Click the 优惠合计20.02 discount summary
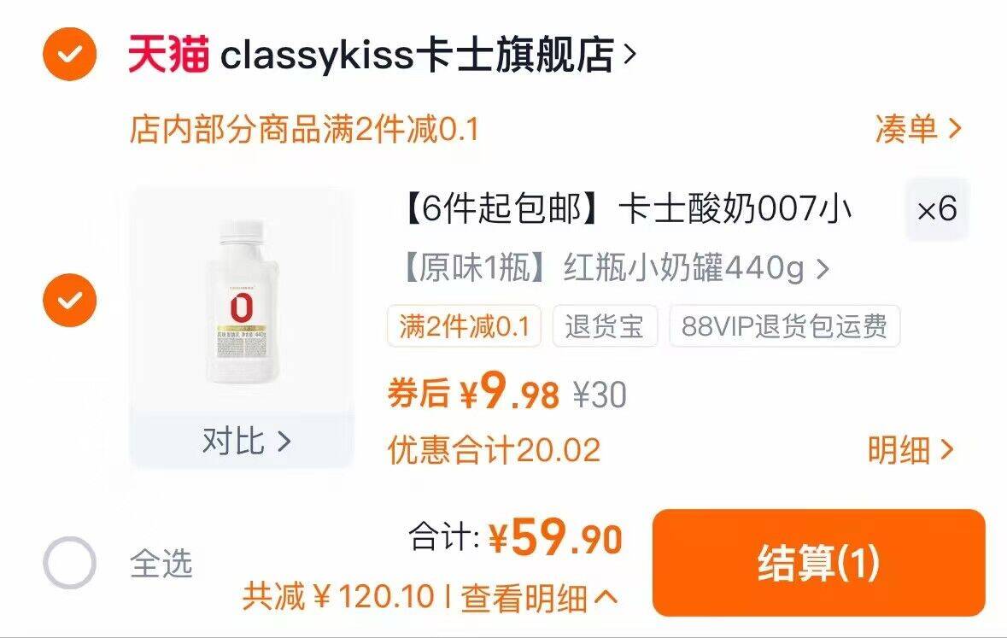 pos(494,450)
